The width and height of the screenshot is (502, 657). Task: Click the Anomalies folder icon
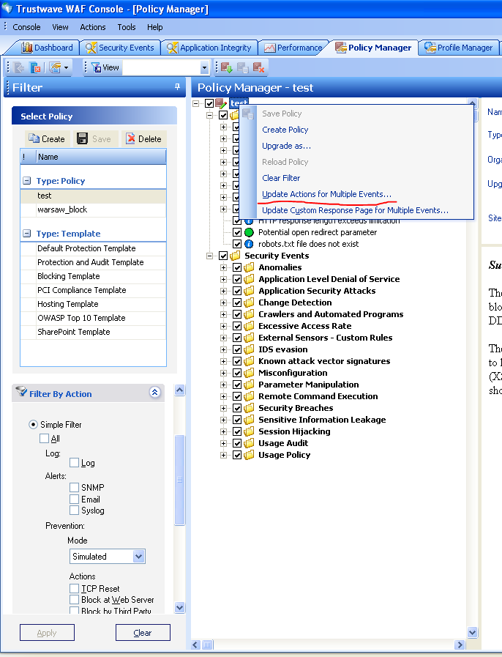point(250,267)
